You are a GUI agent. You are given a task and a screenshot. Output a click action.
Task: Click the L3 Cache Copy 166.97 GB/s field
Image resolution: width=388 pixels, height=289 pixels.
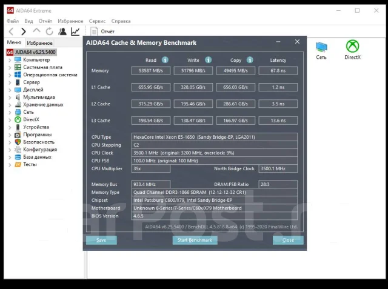pos(235,121)
